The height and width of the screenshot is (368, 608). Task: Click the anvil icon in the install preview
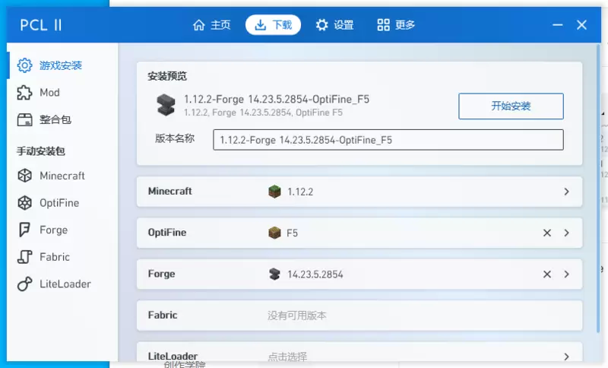(x=166, y=105)
